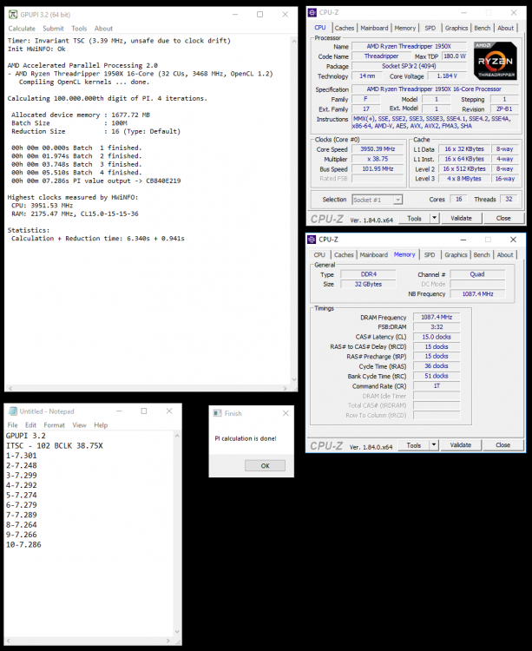This screenshot has height=651, width=532.
Task: Click GPUPI vertical scrollbar down arrow
Action: point(294,379)
